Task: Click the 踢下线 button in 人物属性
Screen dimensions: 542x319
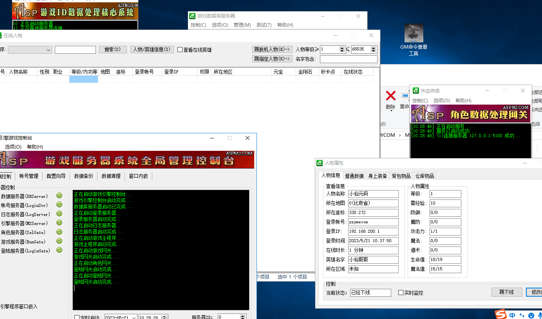Action: 507,292
